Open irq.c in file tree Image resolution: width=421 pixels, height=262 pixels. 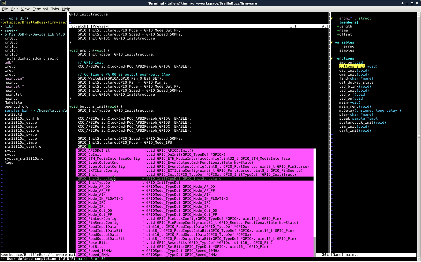[10, 67]
